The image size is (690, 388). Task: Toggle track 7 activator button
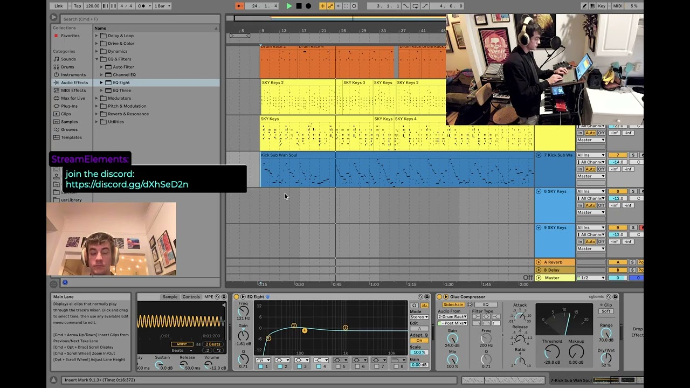[618, 155]
